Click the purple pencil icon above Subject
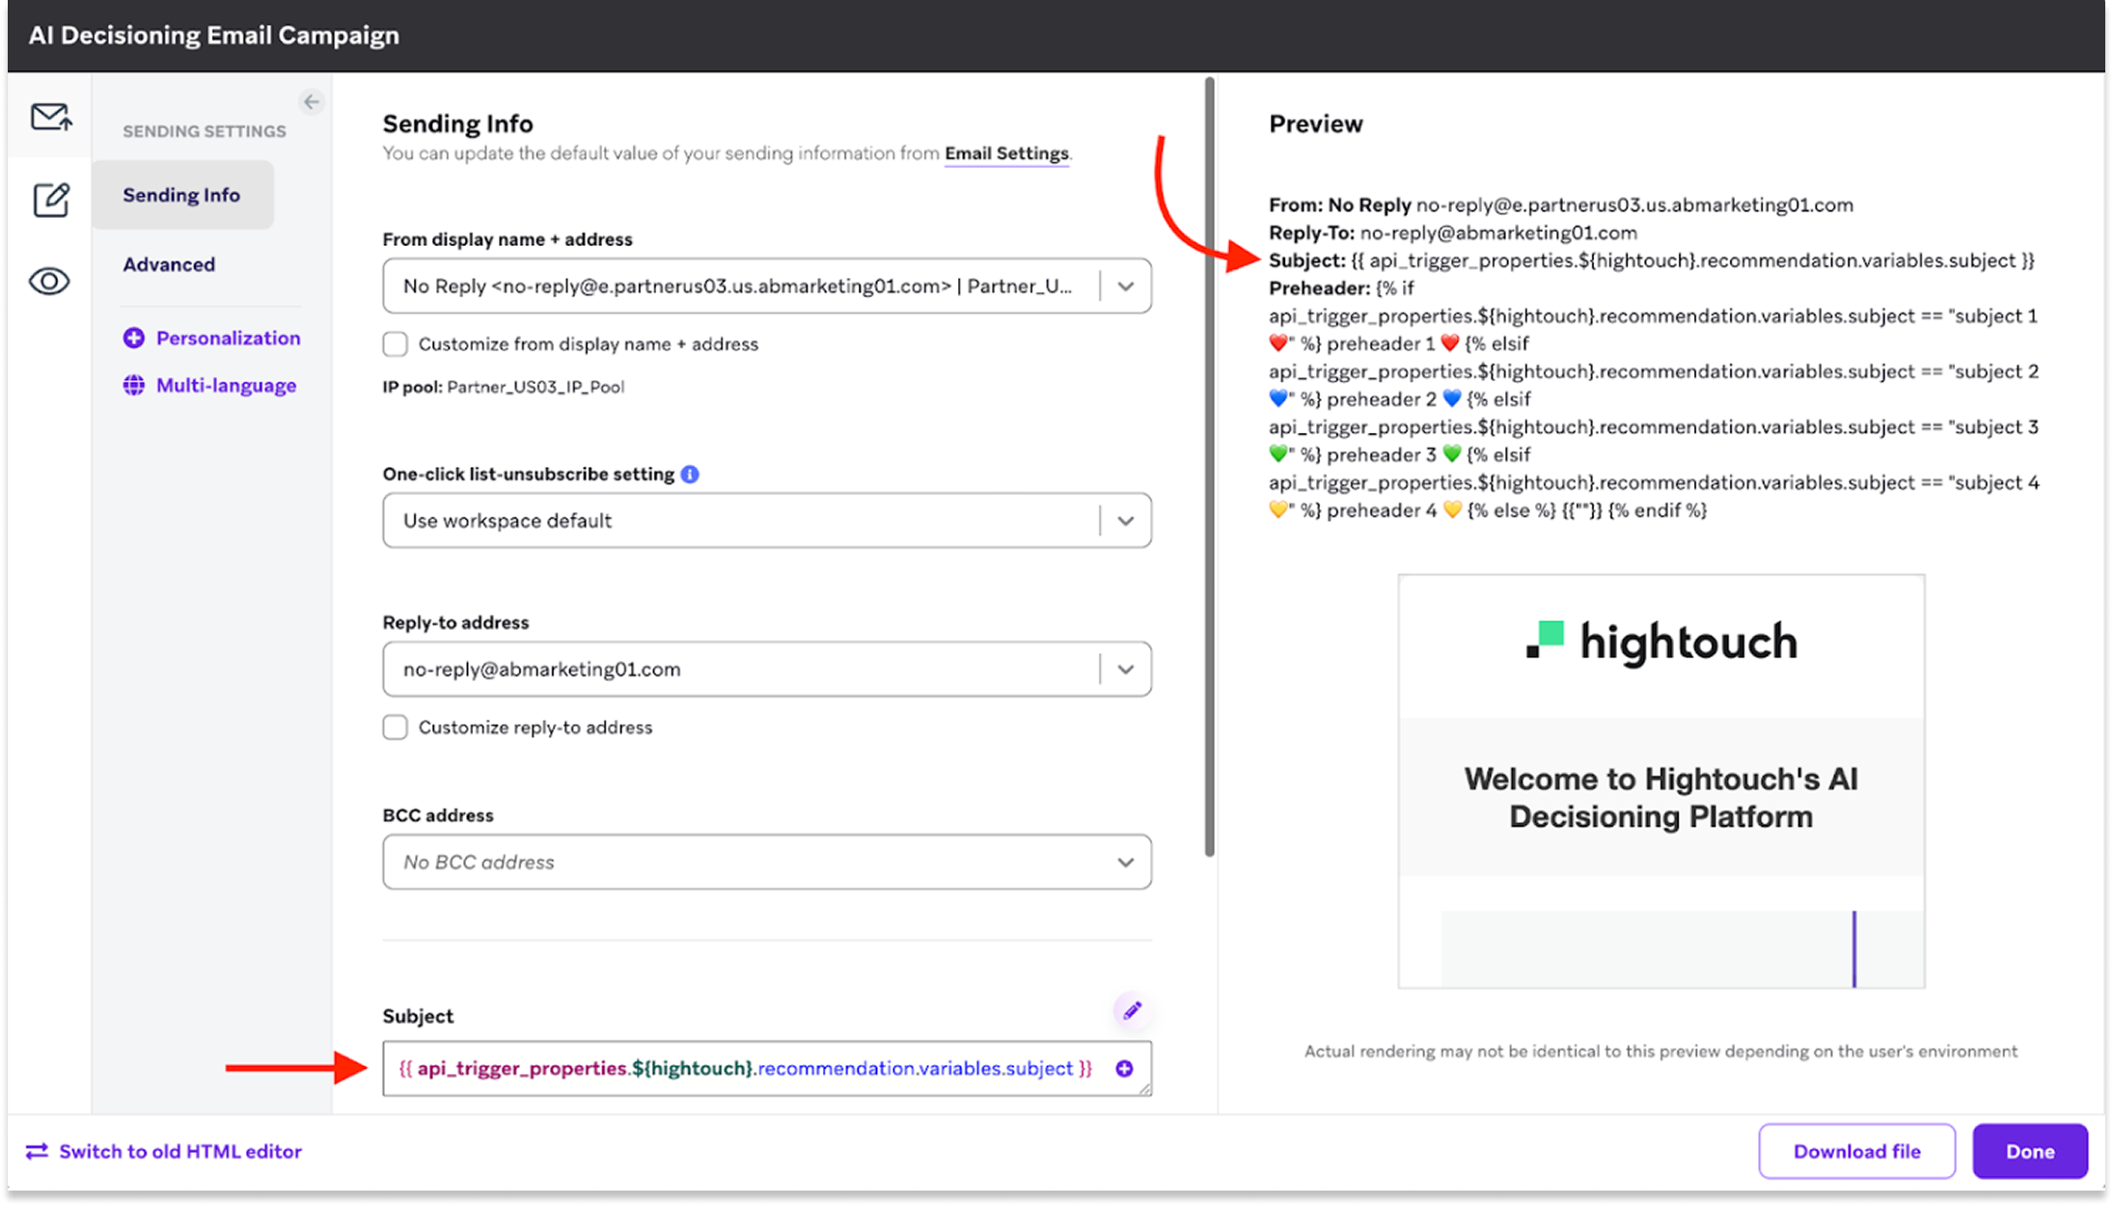 pos(1131,1011)
